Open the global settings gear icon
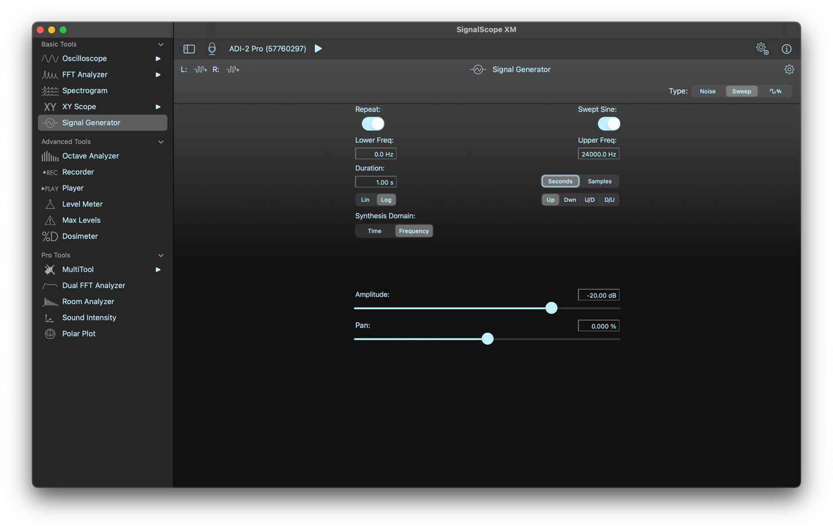 tap(761, 49)
